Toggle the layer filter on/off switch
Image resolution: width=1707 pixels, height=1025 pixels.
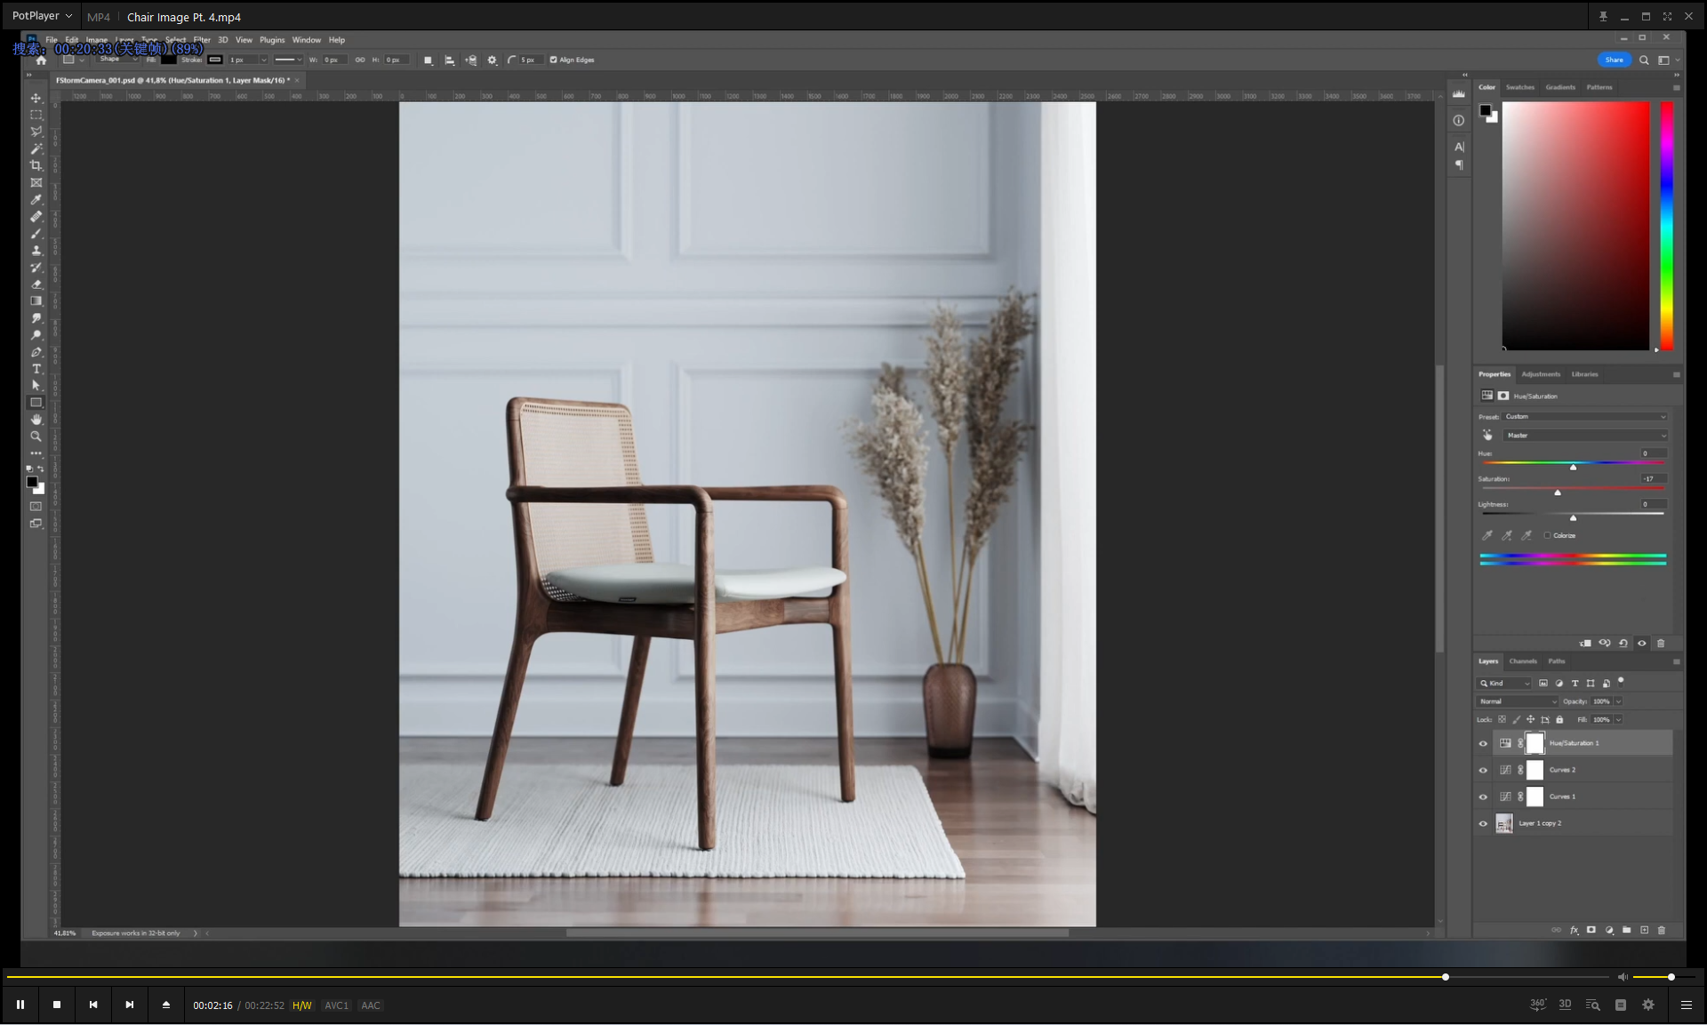coord(1621,682)
